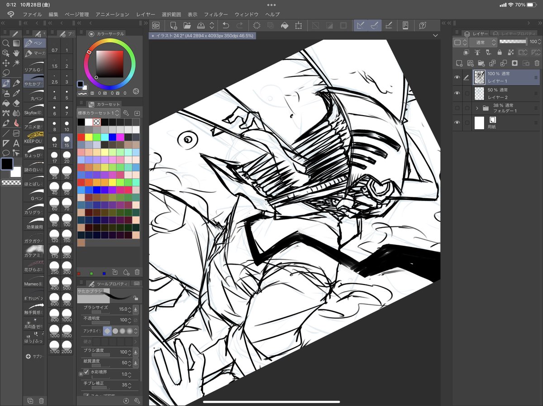543x406 pixels.
Task: Click the Fill icon in command bar
Action: pyautogui.click(x=285, y=26)
